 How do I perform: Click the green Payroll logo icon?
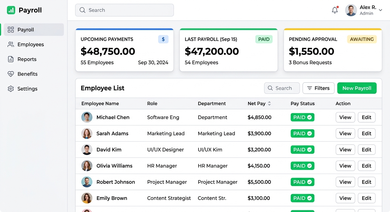(x=11, y=10)
